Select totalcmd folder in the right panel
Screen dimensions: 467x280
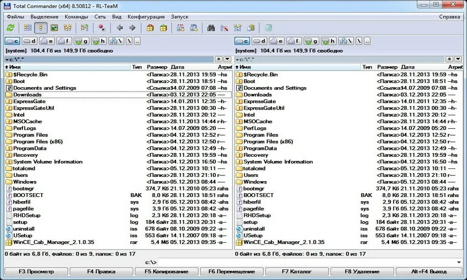[348, 168]
